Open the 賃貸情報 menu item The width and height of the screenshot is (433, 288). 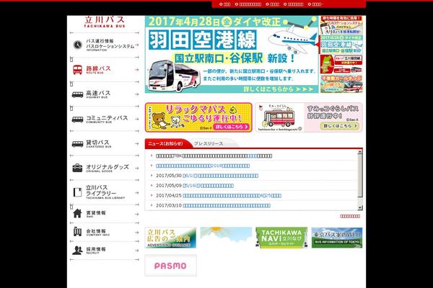(x=105, y=214)
